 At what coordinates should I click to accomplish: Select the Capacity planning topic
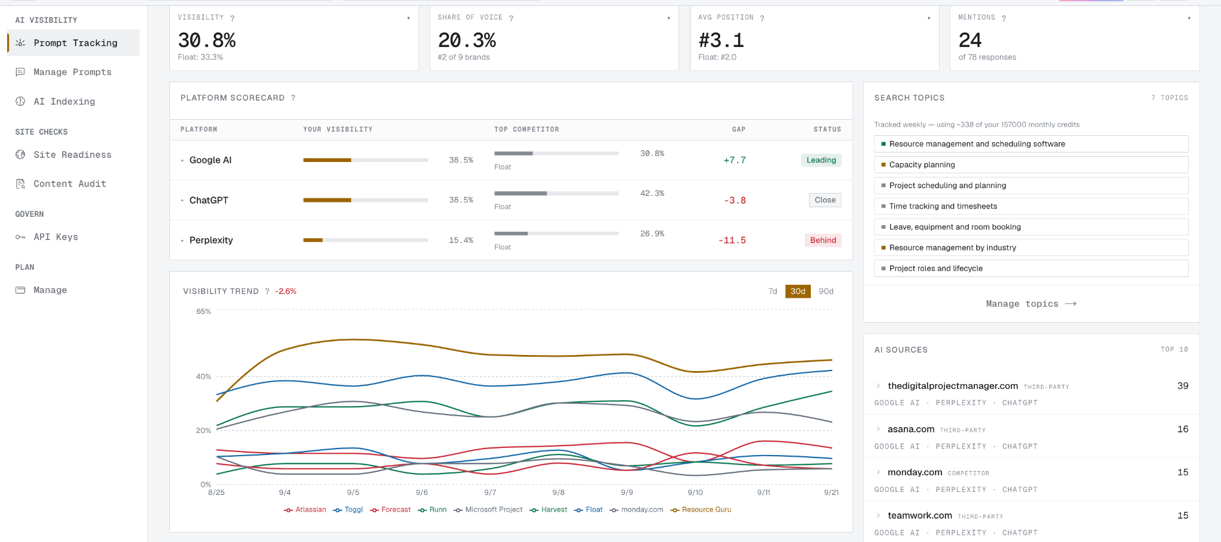pyautogui.click(x=1031, y=165)
